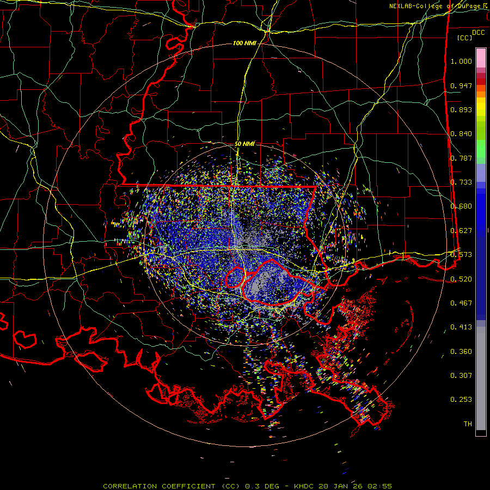Click the 0.947 legend value
This screenshot has width=490, height=490.
461,85
